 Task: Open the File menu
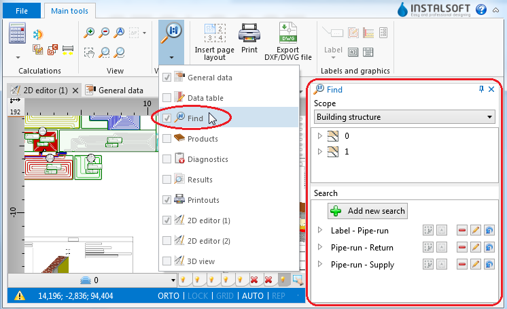[22, 11]
